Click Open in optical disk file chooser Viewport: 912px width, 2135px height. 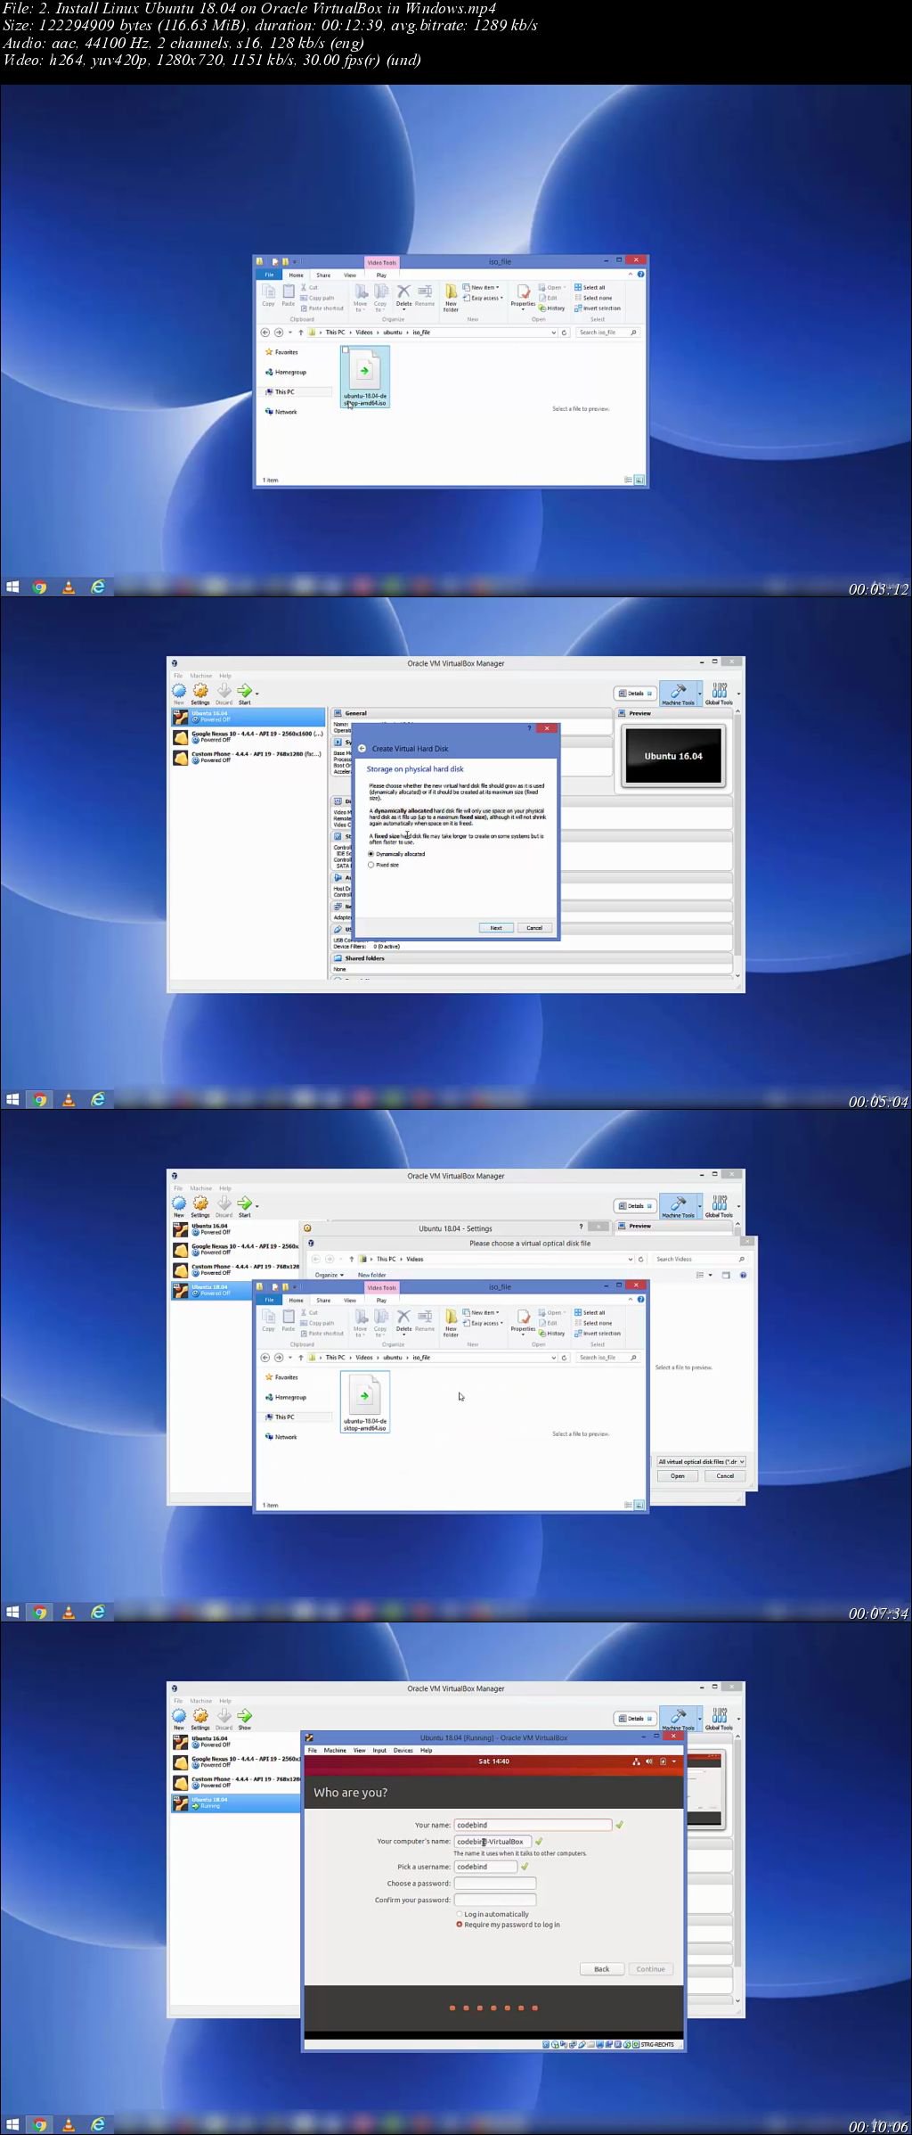pyautogui.click(x=678, y=1476)
